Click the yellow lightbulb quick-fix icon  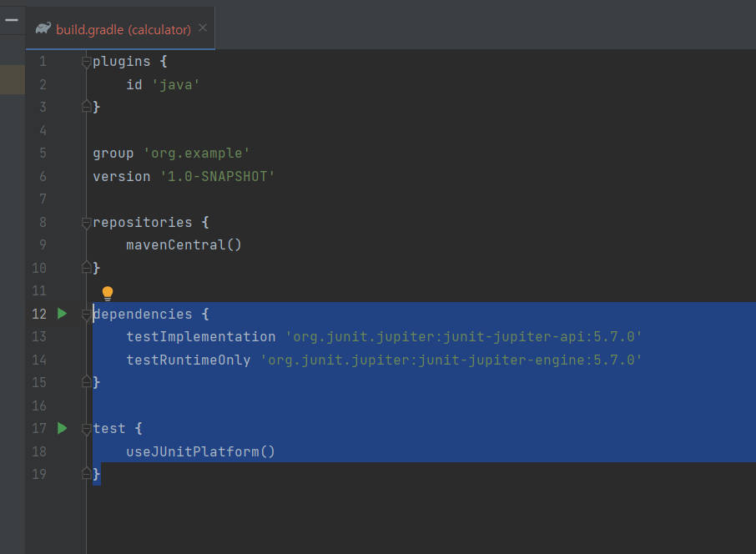coord(108,293)
